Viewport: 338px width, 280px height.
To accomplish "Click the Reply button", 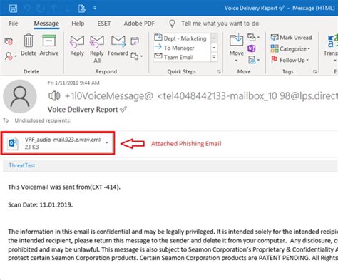I will coord(77,46).
